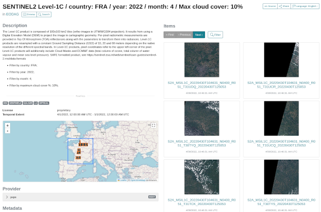Viewport: 321px width, 212px height.
Task: Click the date under T31UCR item
Action: [281, 93]
